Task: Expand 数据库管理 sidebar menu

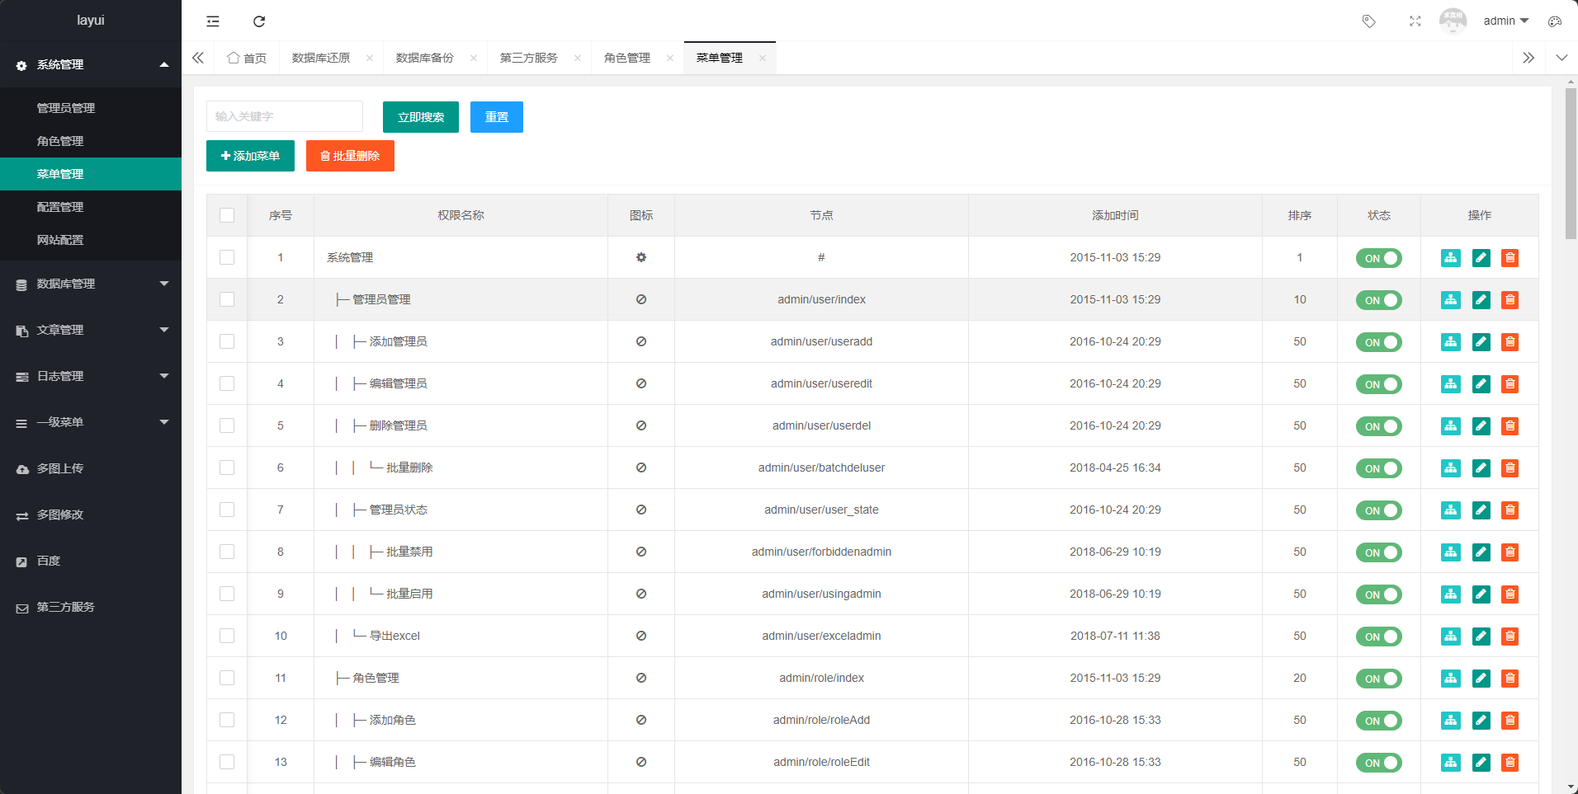Action: [91, 284]
